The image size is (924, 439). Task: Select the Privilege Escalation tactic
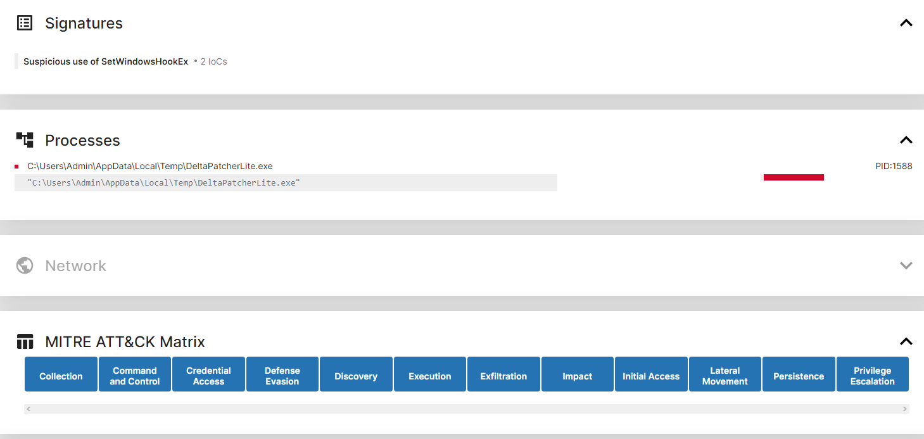[872, 376]
